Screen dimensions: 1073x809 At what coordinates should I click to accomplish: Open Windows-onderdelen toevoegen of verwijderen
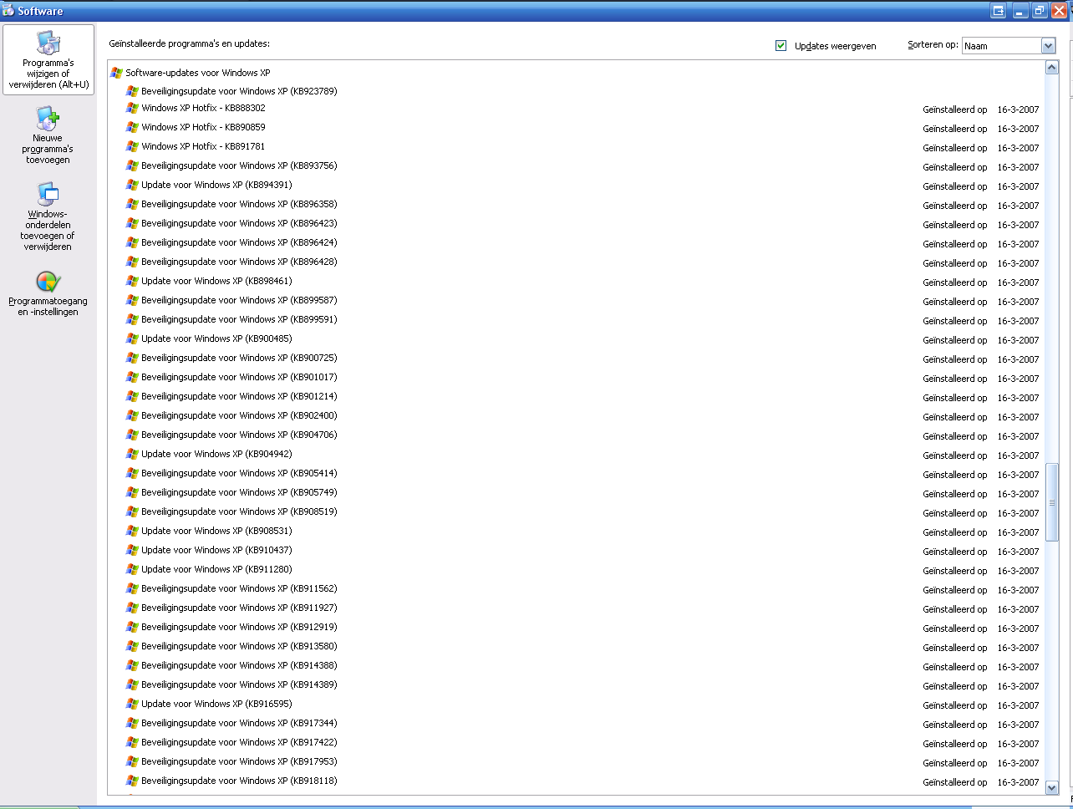[x=48, y=216]
